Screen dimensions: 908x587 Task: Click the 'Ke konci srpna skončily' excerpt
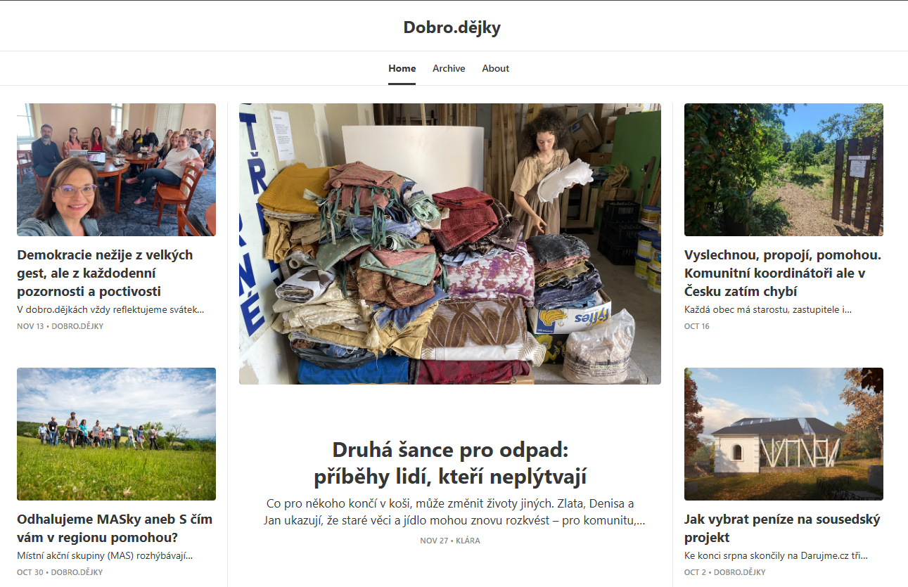click(x=777, y=555)
